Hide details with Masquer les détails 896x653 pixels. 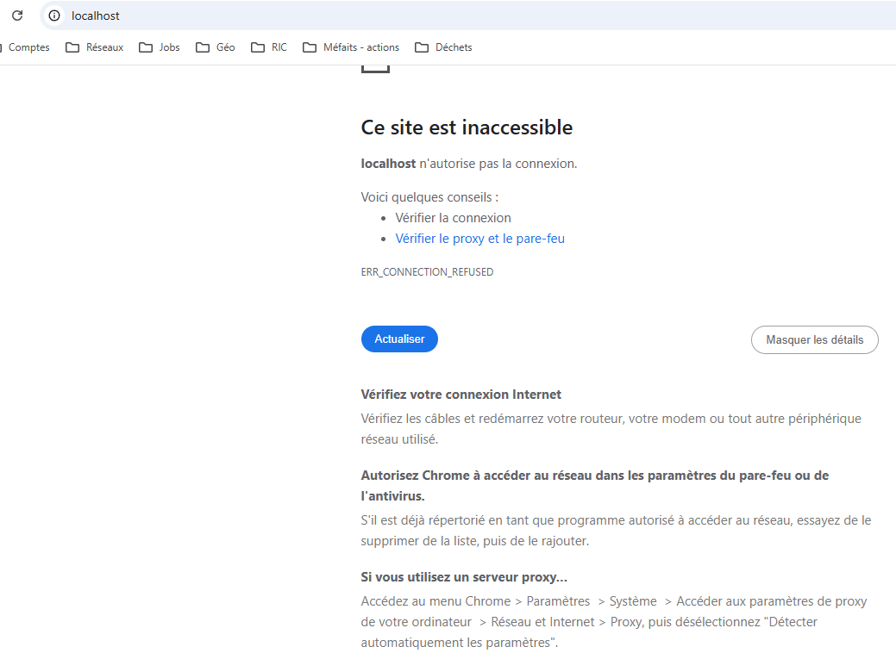(814, 339)
